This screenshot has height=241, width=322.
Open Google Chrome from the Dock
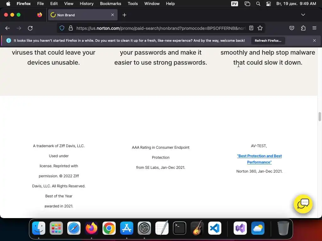(x=109, y=228)
